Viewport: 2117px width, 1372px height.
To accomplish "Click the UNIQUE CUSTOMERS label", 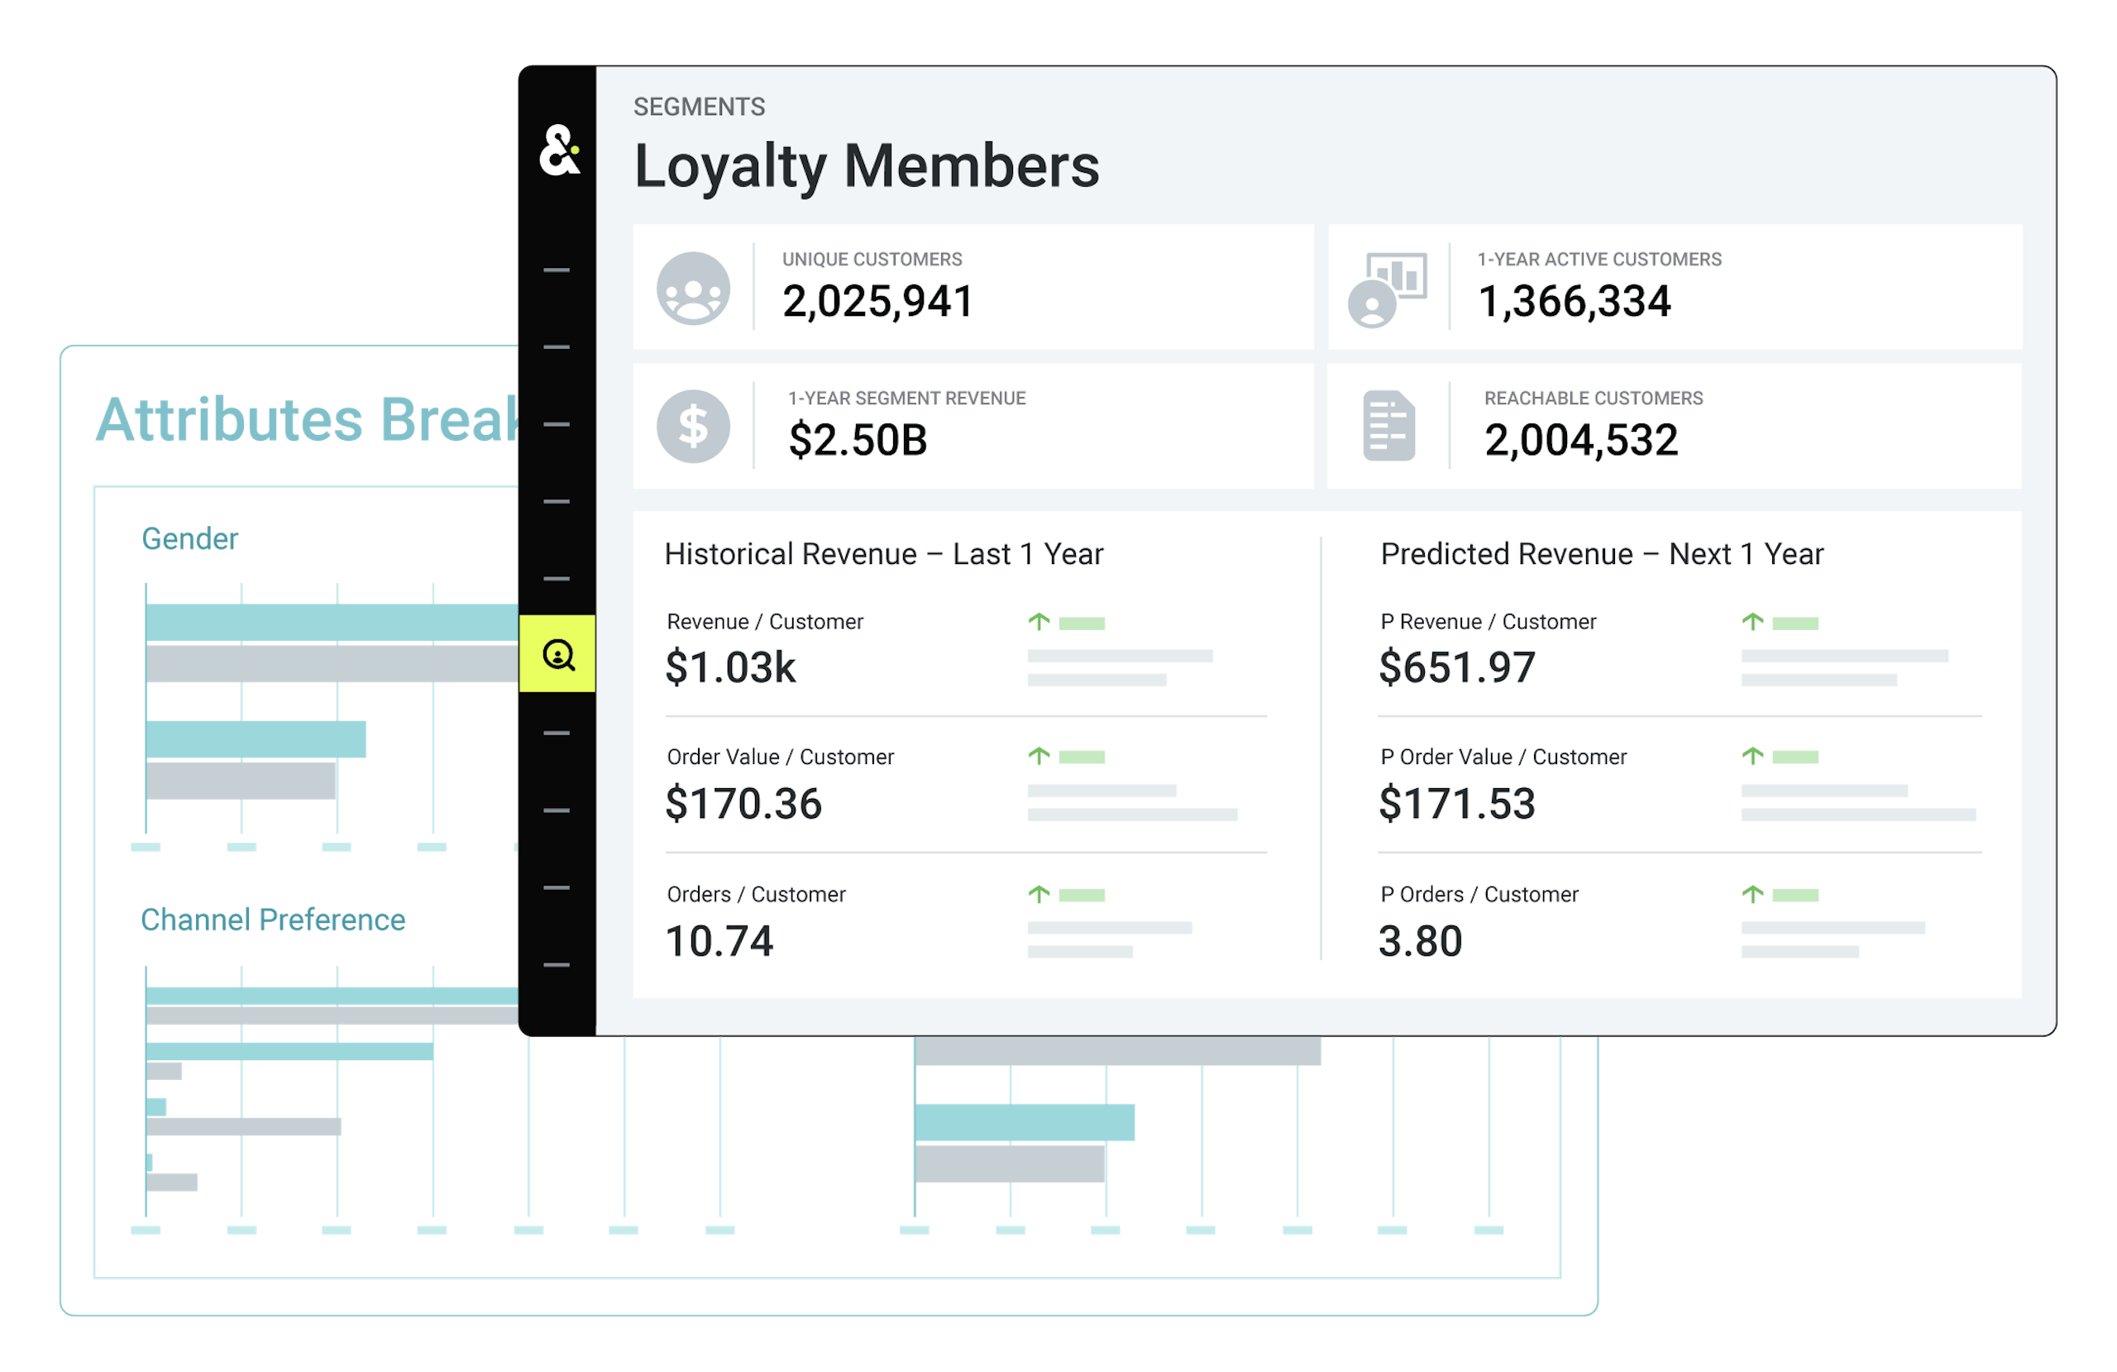I will pyautogui.click(x=872, y=259).
